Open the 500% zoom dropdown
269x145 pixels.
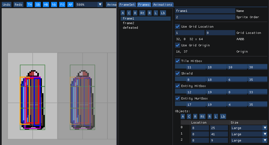pos(89,5)
